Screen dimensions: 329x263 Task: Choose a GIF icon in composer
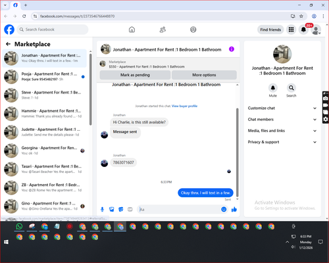pyautogui.click(x=130, y=209)
